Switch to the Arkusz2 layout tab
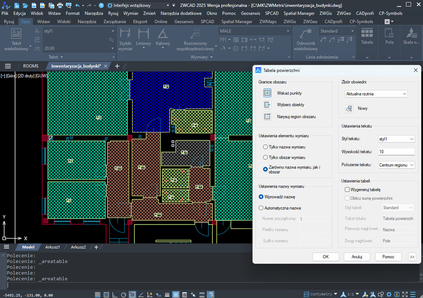423x298 pixels. point(78,247)
